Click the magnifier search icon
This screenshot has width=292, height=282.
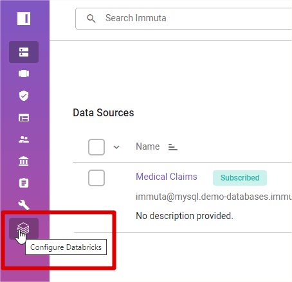tap(91, 19)
